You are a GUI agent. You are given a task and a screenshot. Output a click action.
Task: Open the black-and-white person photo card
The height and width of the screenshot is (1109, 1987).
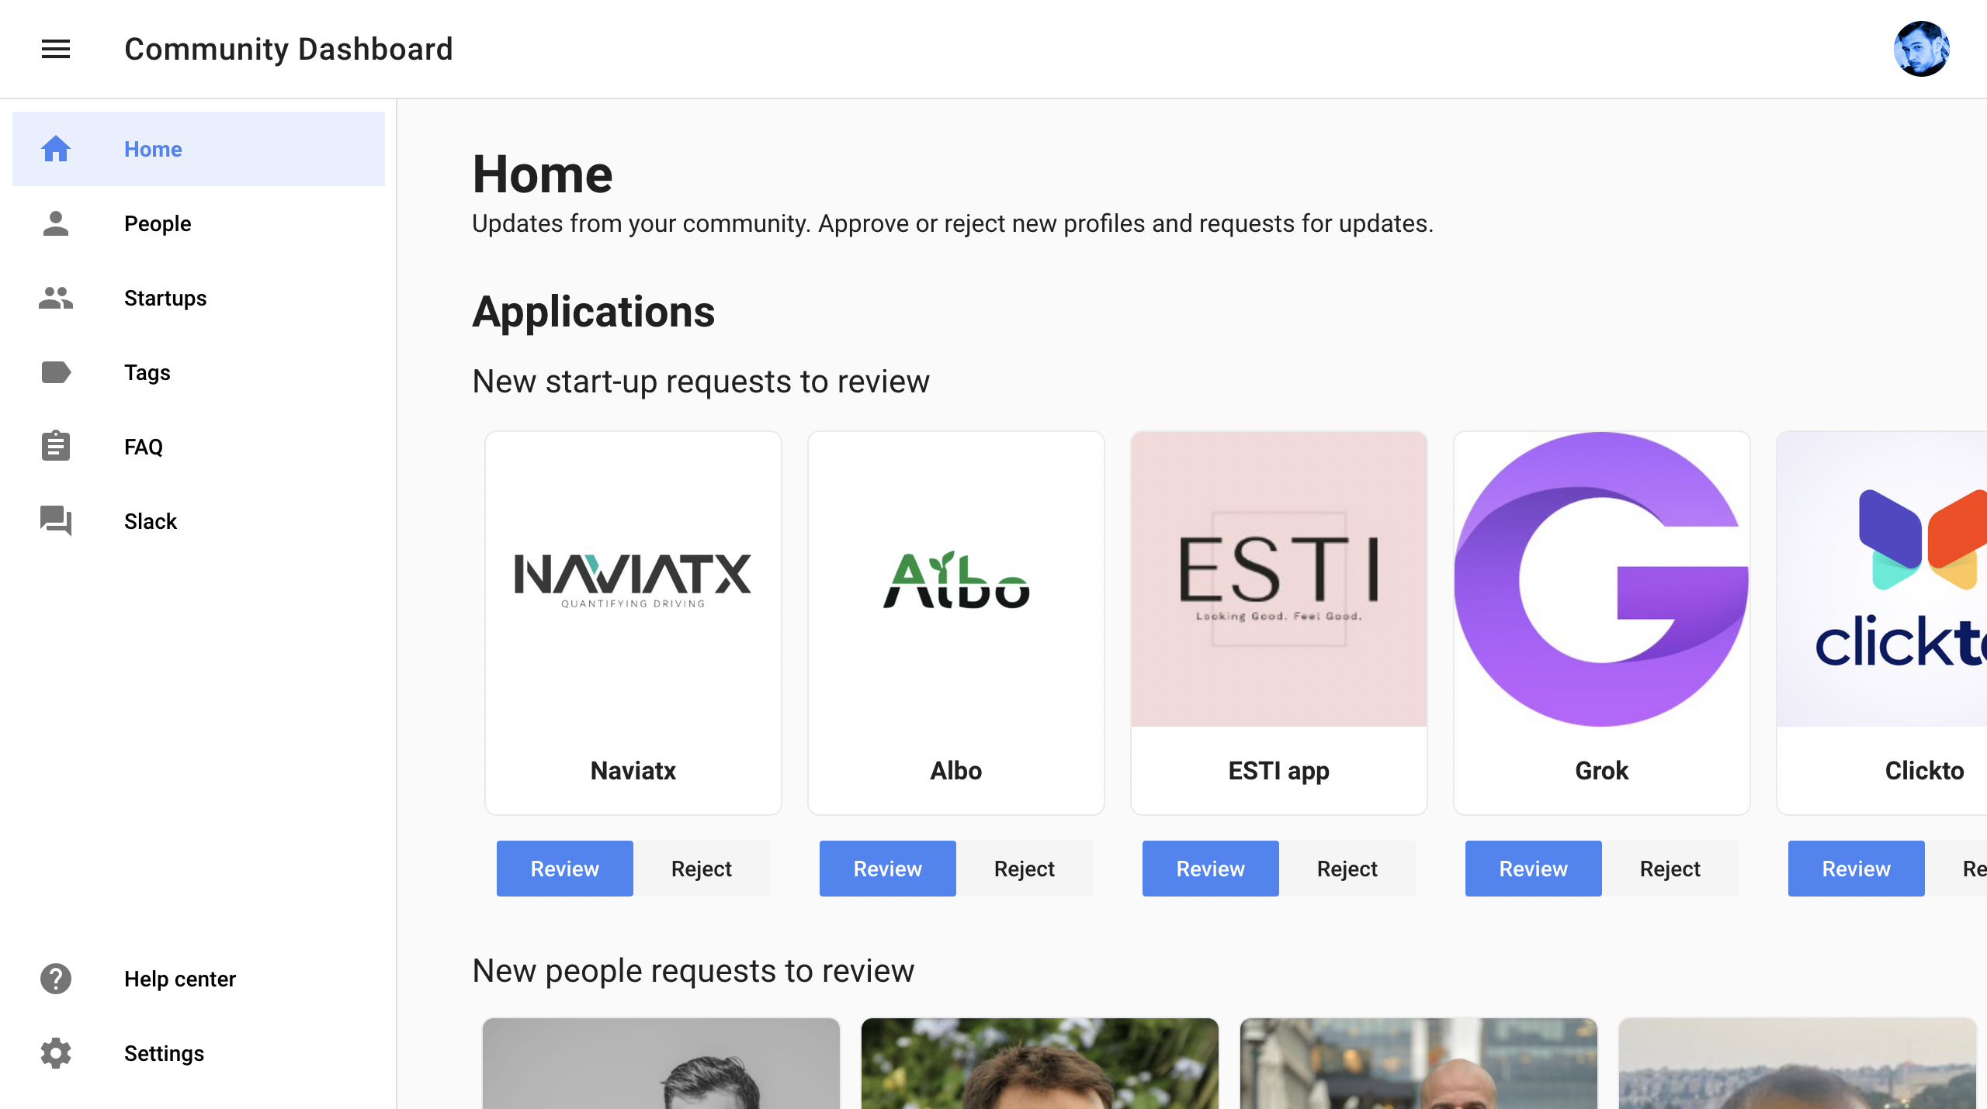coord(661,1063)
